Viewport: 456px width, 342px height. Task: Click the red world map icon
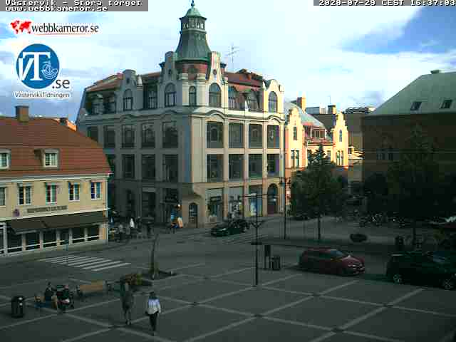click(x=21, y=27)
